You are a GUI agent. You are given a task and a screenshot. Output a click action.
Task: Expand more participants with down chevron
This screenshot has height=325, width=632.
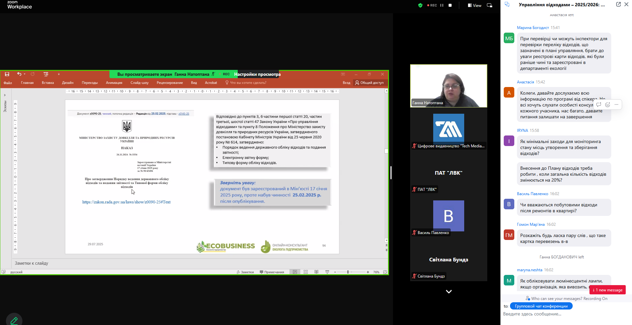pos(448,291)
